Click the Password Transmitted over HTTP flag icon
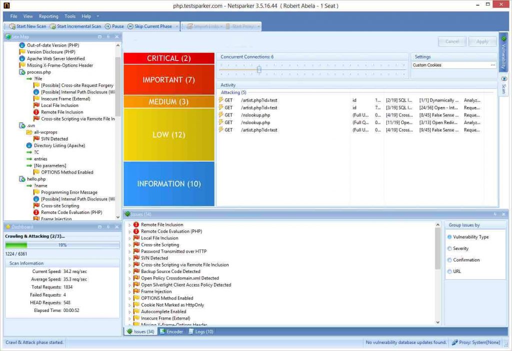The height and width of the screenshot is (351, 512). [136, 251]
